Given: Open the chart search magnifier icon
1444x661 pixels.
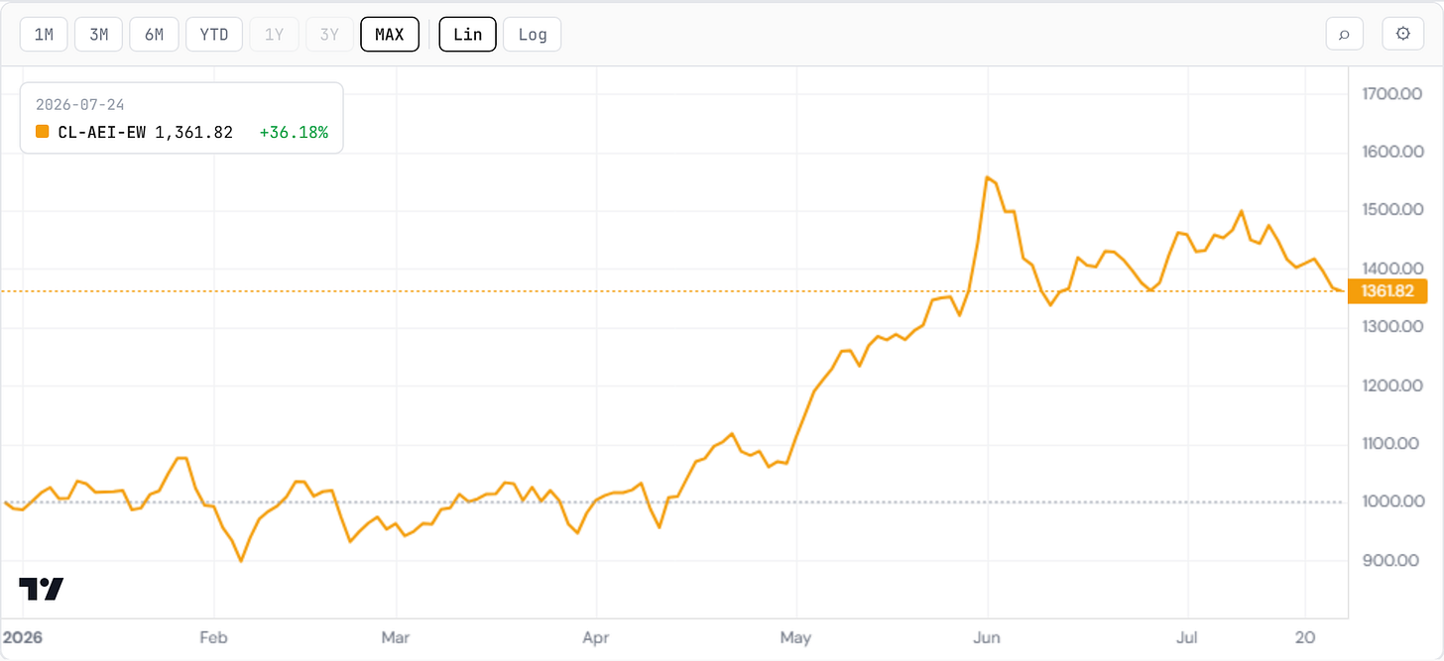Looking at the screenshot, I should [x=1345, y=34].
